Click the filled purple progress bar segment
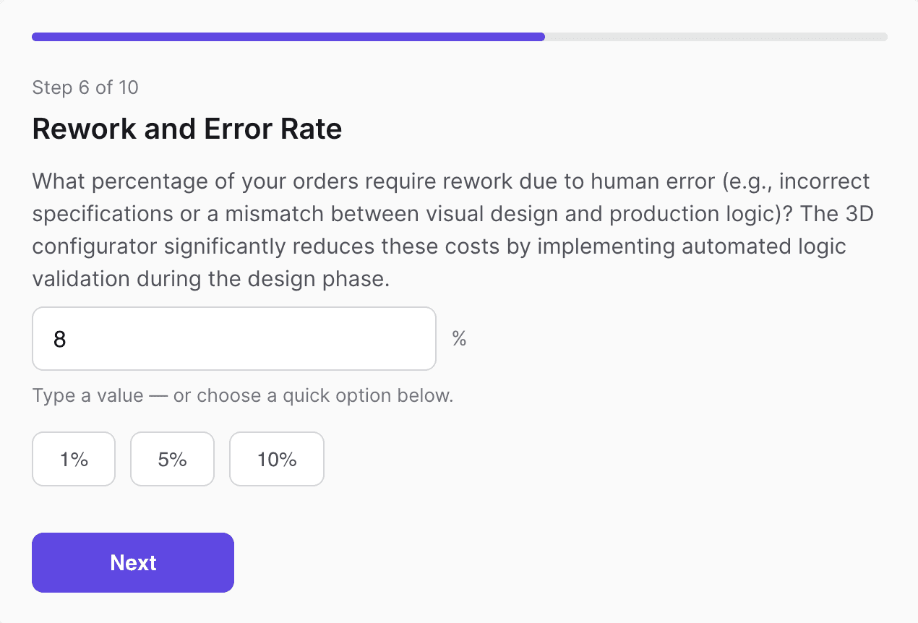Screen dimensions: 918x623 (288, 37)
